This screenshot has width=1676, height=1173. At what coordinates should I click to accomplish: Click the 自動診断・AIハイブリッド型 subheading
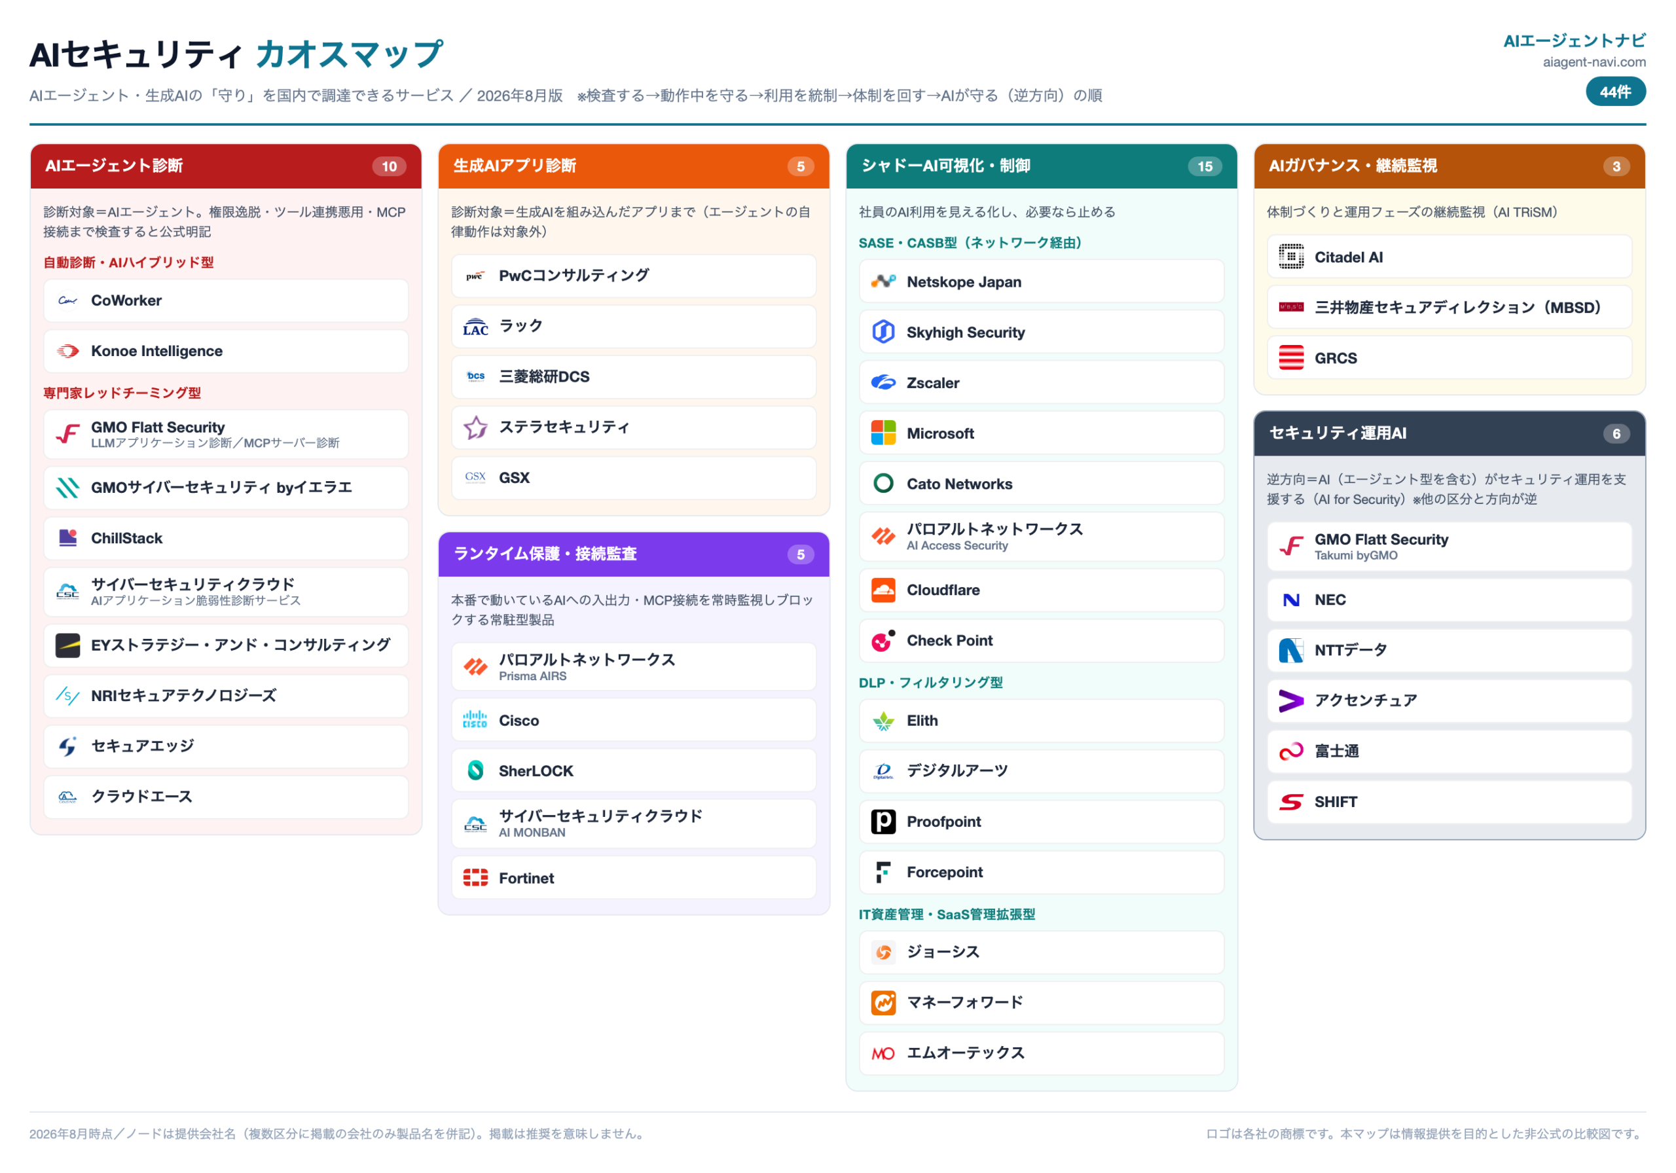point(128,262)
